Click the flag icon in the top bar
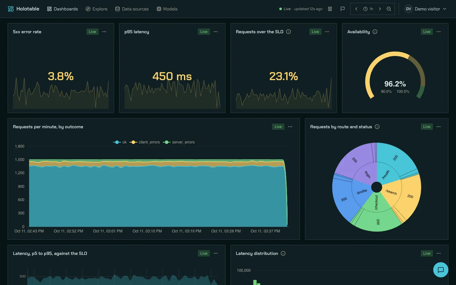The width and height of the screenshot is (456, 285). click(x=342, y=9)
